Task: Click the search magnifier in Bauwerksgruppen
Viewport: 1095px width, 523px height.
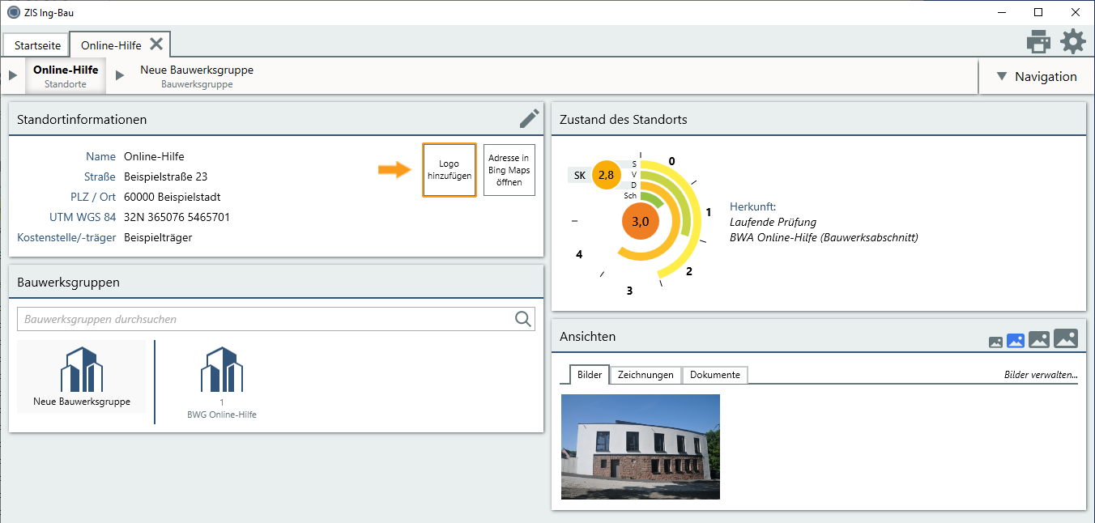Action: (x=523, y=319)
